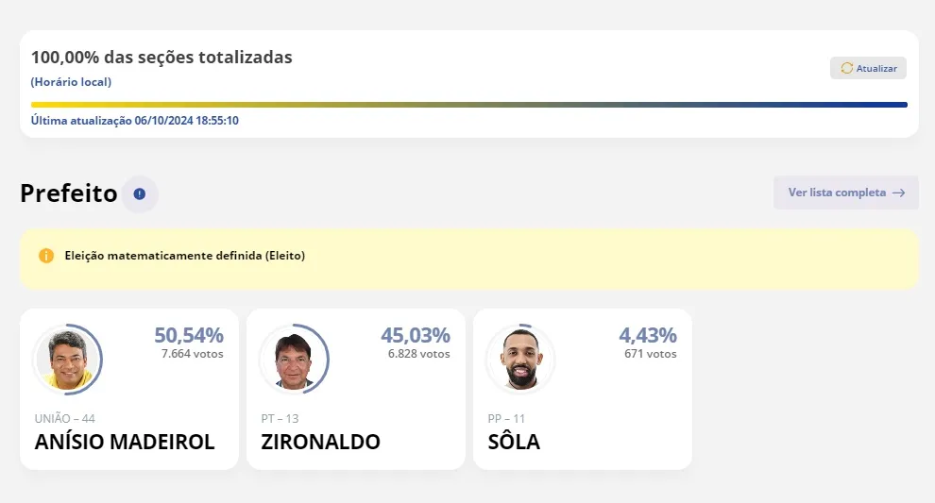Open Sôla's candidate photo
This screenshot has width=935, height=503.
(520, 360)
